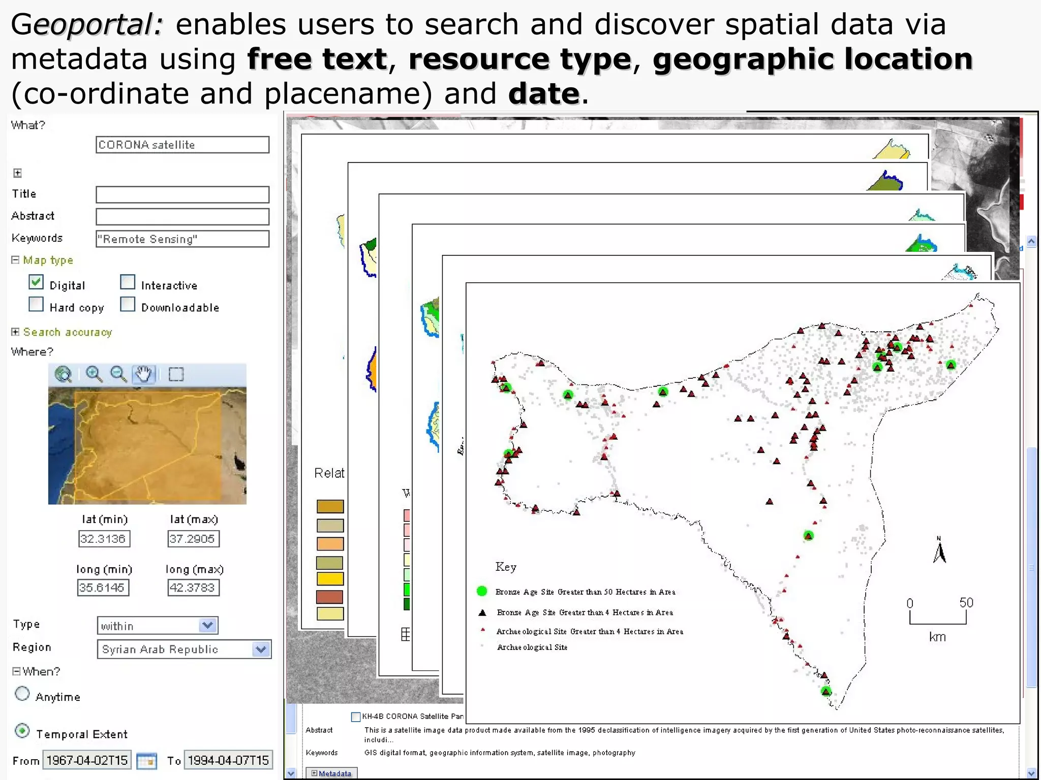Tick the KH-4B CORONA Satellite result checkbox
Viewport: 1041px width, 780px height.
pyautogui.click(x=356, y=717)
